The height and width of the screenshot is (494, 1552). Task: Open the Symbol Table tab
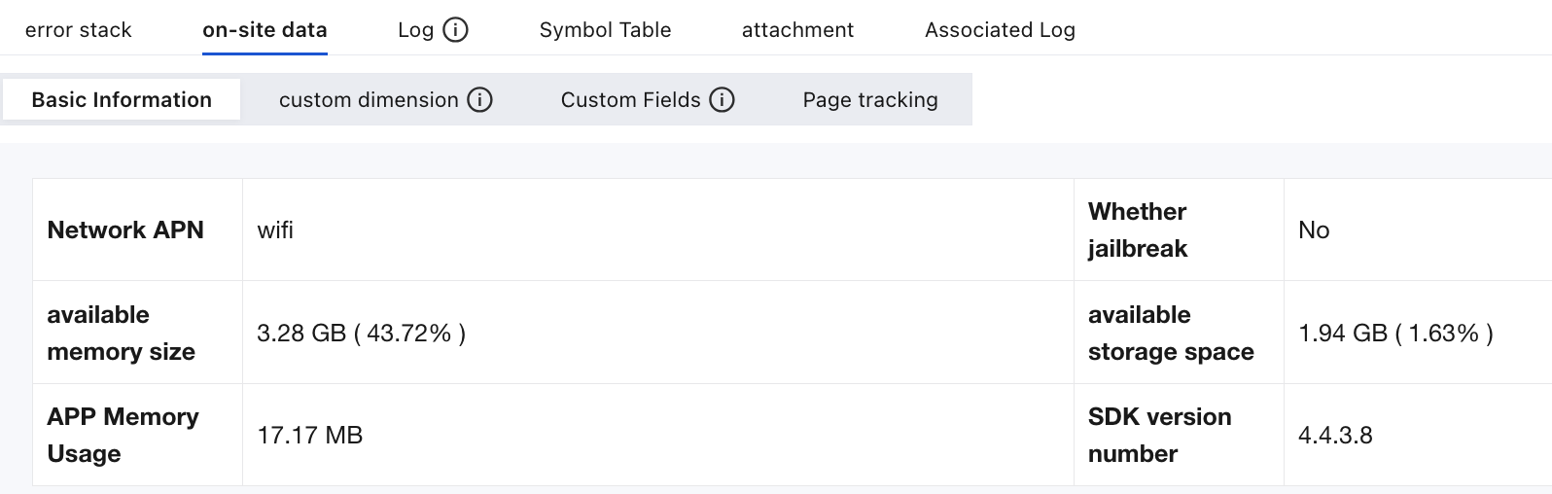(605, 30)
